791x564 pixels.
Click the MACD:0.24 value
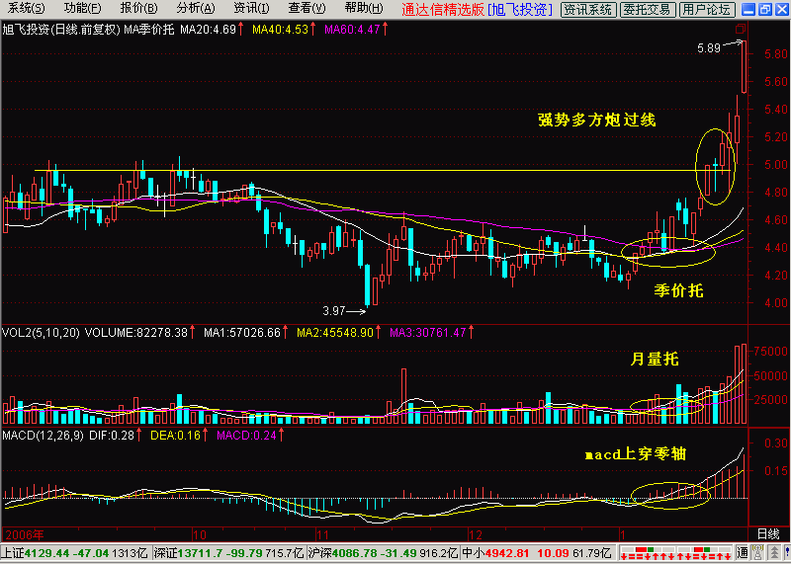click(x=246, y=435)
